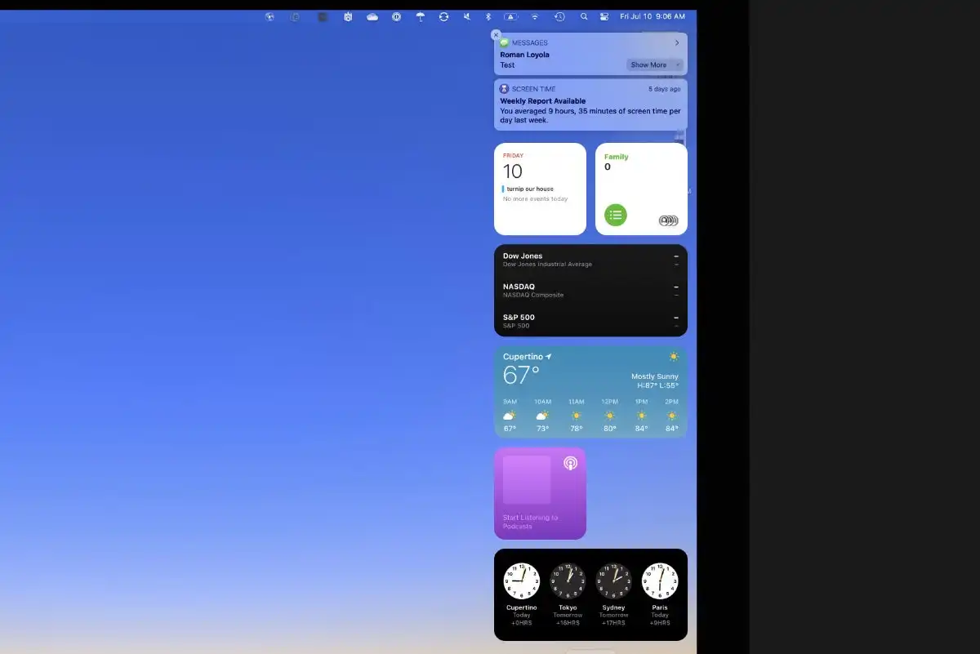Click the intercom icon in the Family widget
The height and width of the screenshot is (654, 980).
click(x=668, y=220)
